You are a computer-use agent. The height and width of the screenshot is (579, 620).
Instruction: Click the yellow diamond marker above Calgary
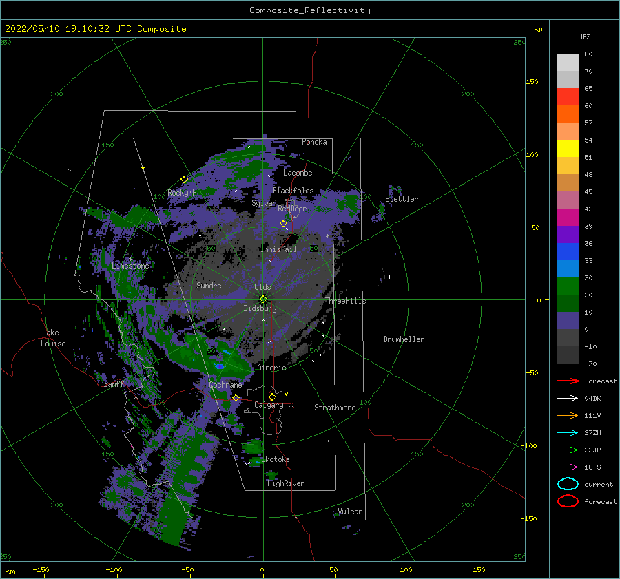point(272,397)
